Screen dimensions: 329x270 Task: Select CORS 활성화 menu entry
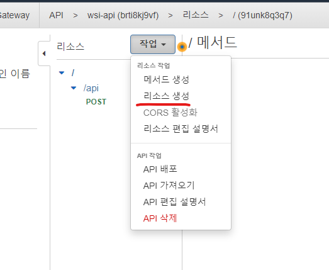[x=170, y=112]
